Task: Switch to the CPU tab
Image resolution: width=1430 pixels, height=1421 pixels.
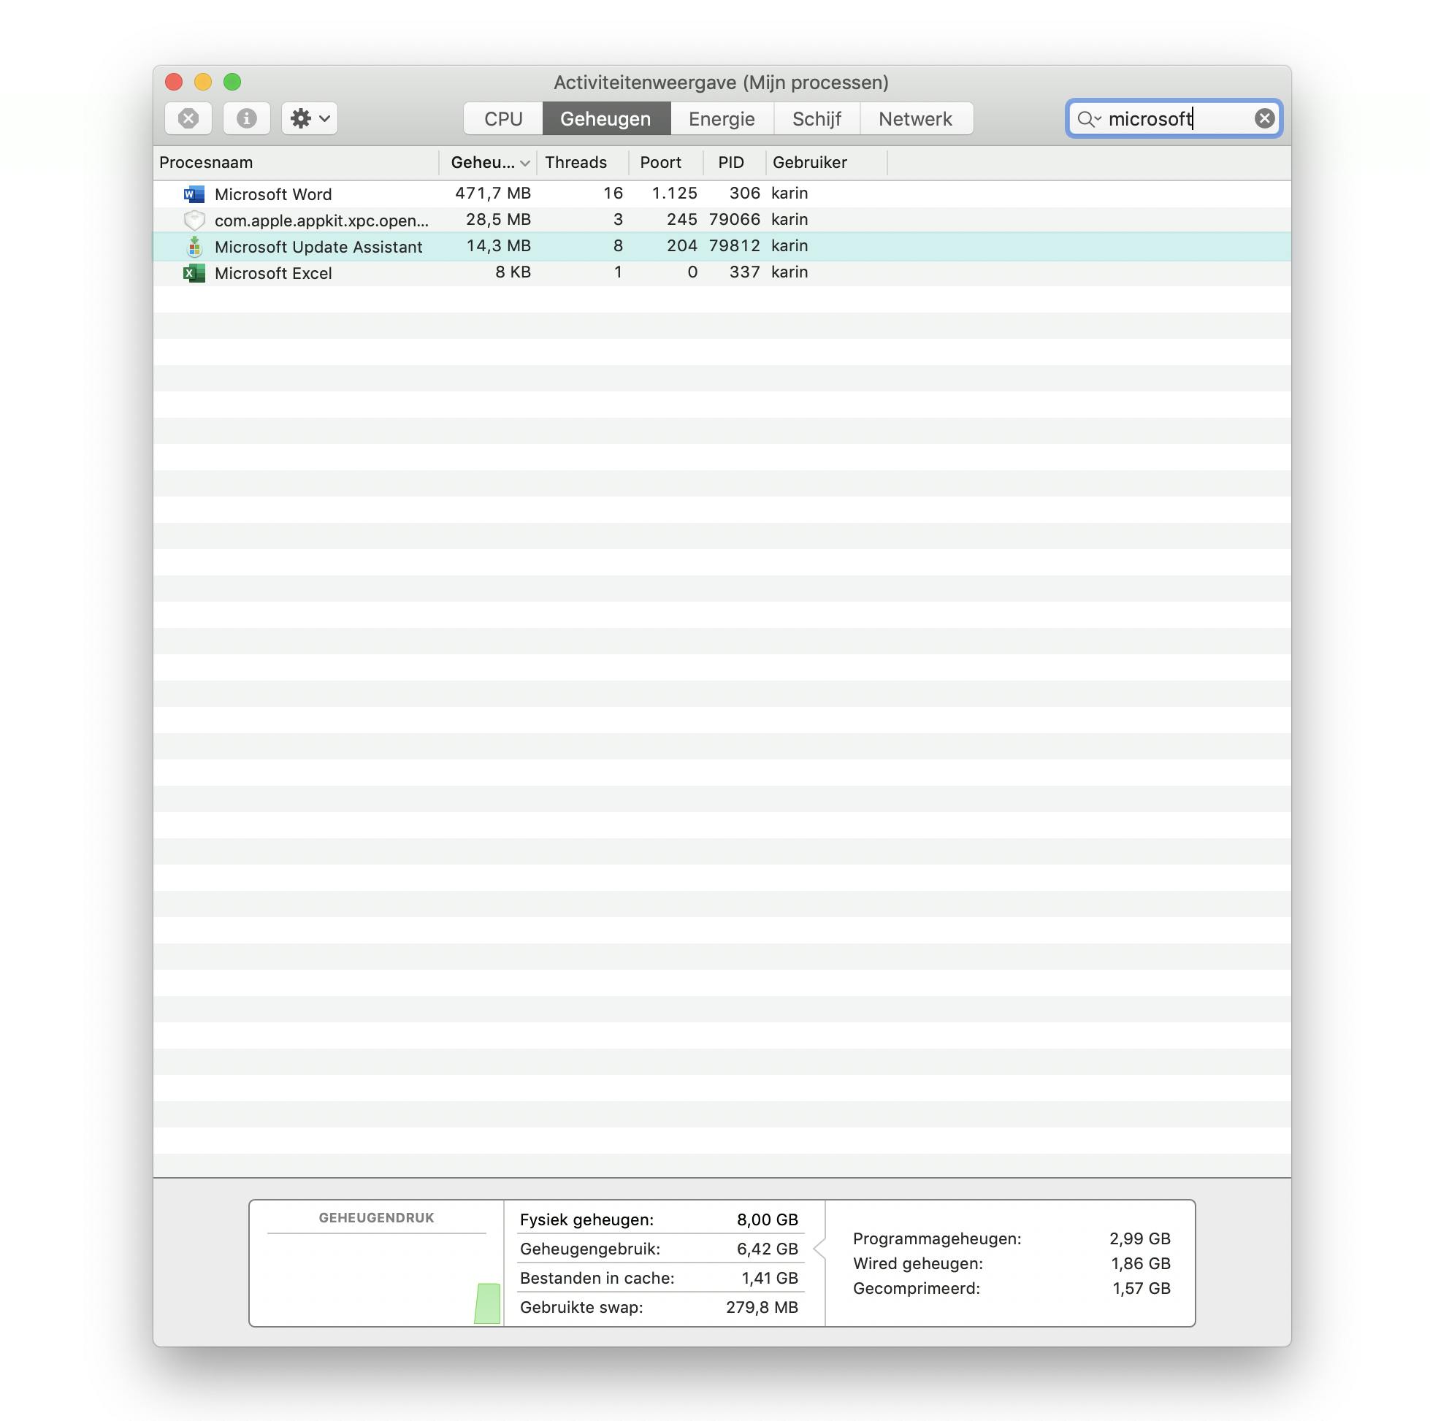Action: point(503,118)
